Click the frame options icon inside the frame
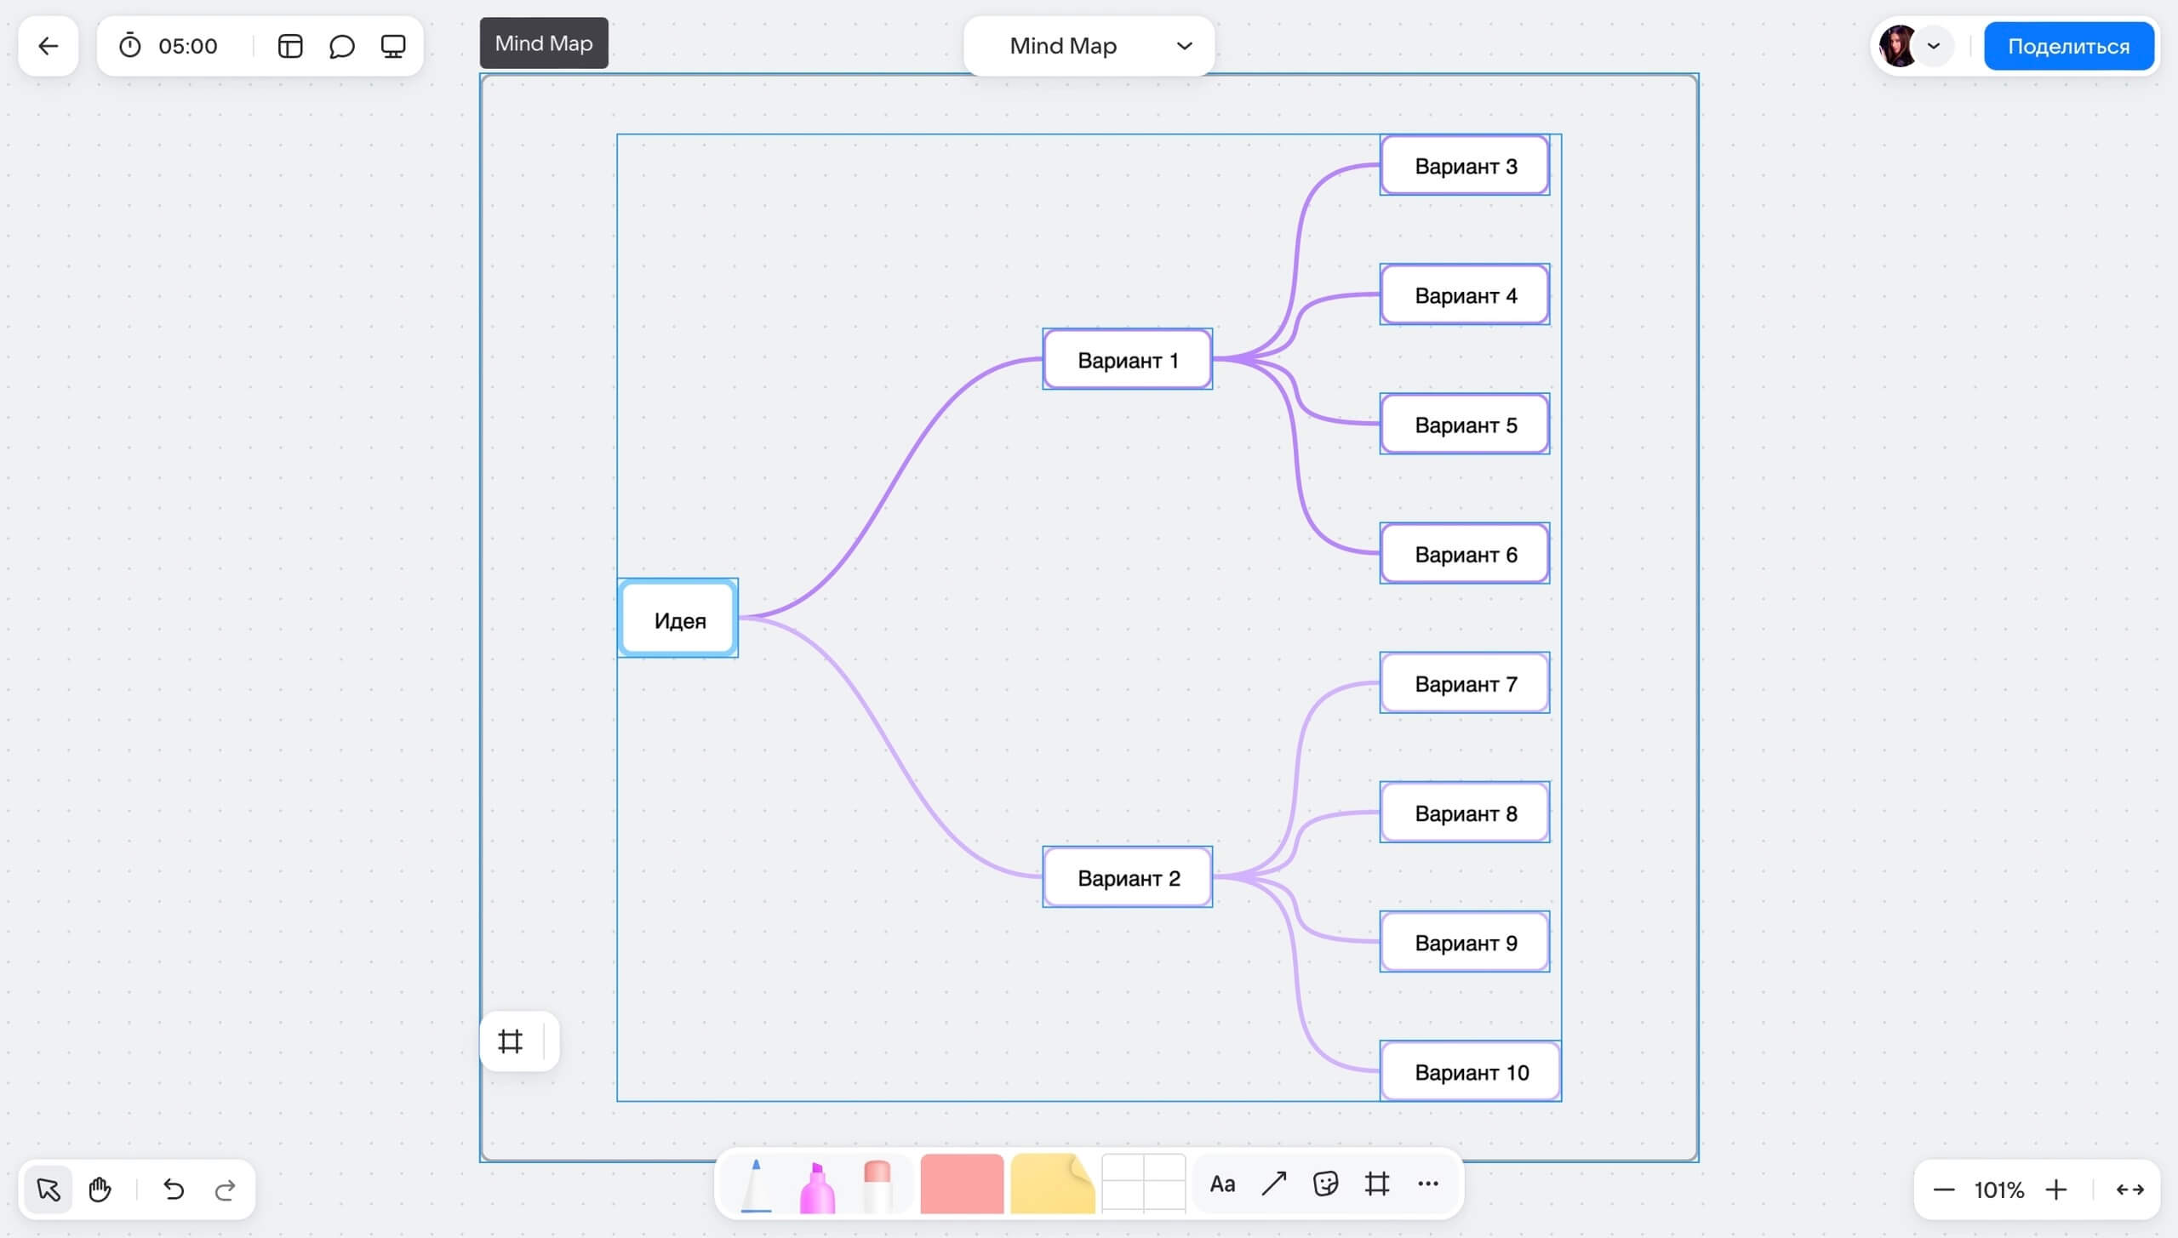This screenshot has width=2178, height=1238. [x=510, y=1041]
